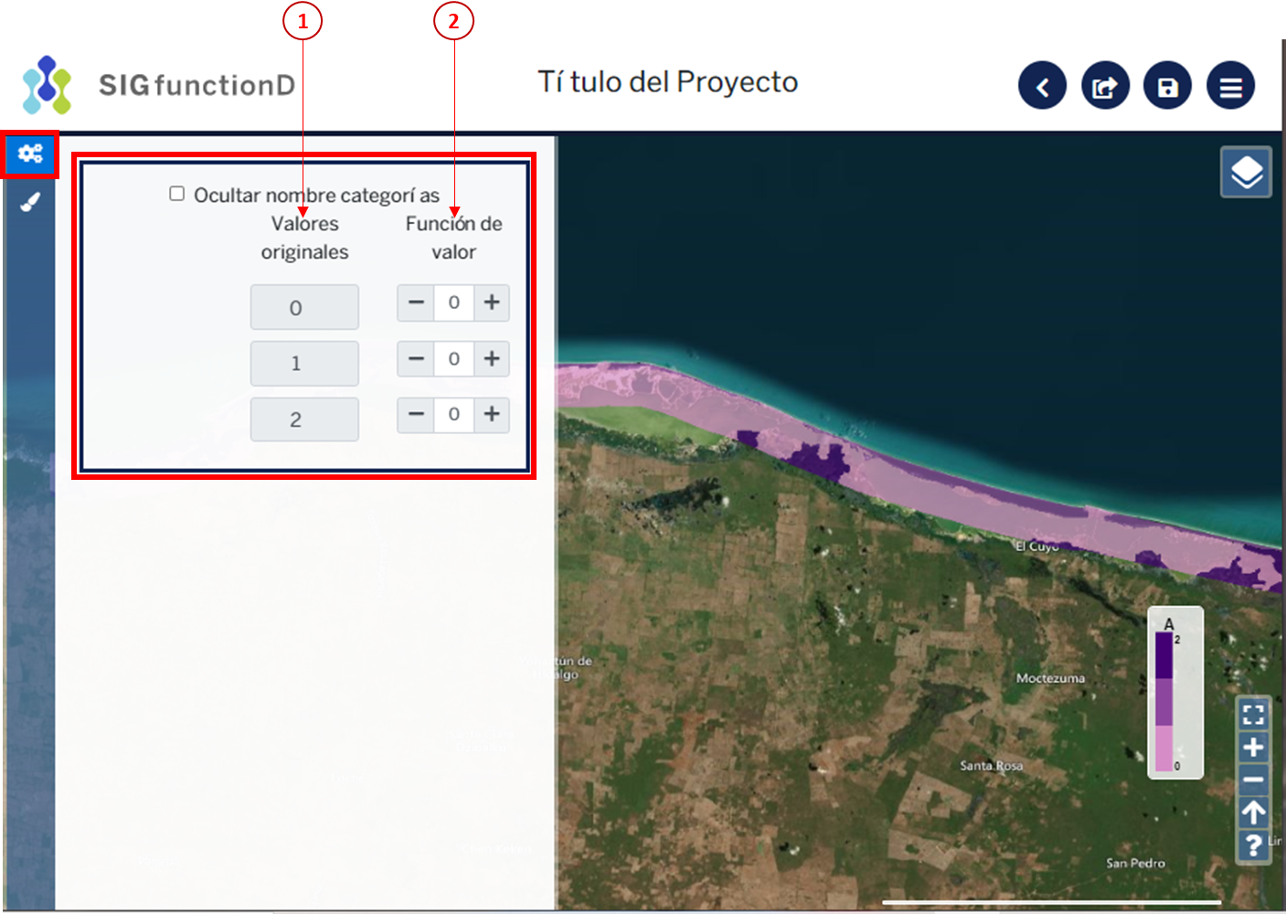The width and height of the screenshot is (1286, 914).
Task: Open the hamburger menu in header
Action: click(1230, 86)
